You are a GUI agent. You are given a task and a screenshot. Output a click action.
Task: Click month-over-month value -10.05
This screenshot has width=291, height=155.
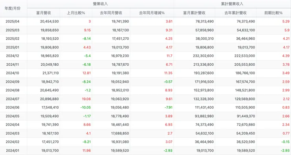[x=86, y=107]
